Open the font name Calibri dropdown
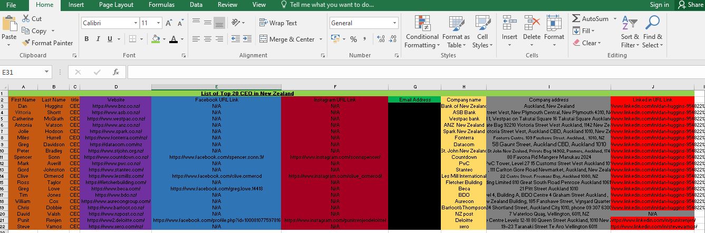 coord(134,23)
